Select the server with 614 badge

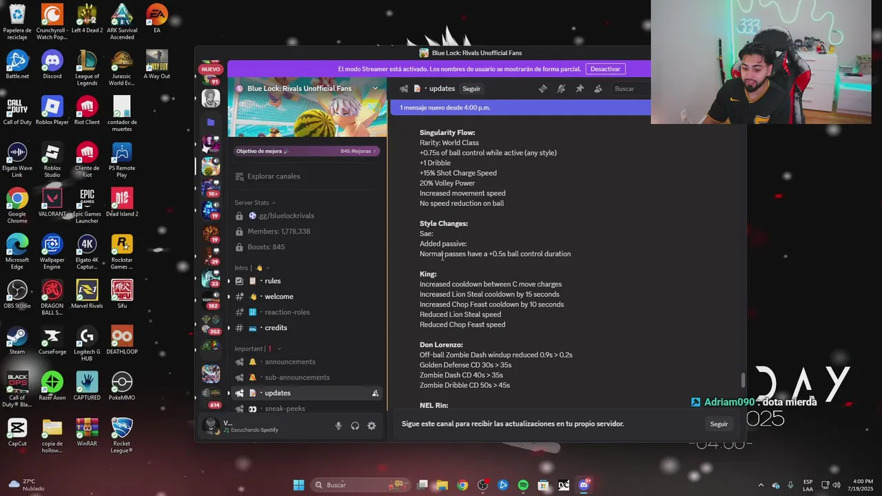pyautogui.click(x=211, y=397)
